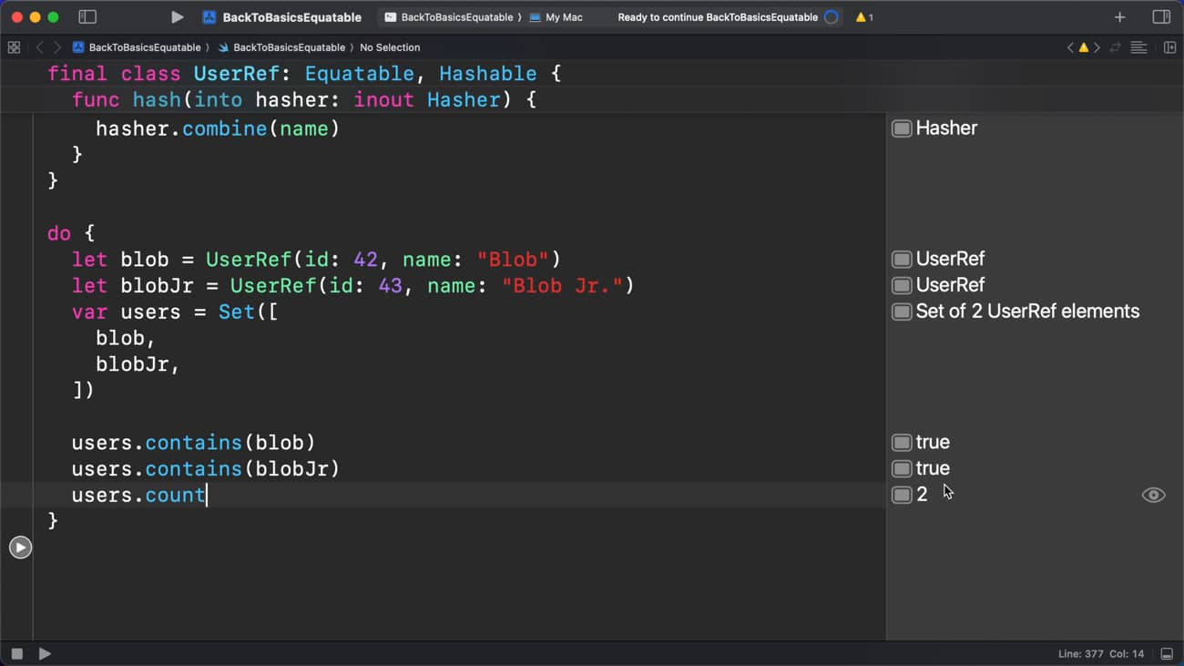Run playground up to the closing brace line
The width and height of the screenshot is (1184, 666).
coord(20,547)
